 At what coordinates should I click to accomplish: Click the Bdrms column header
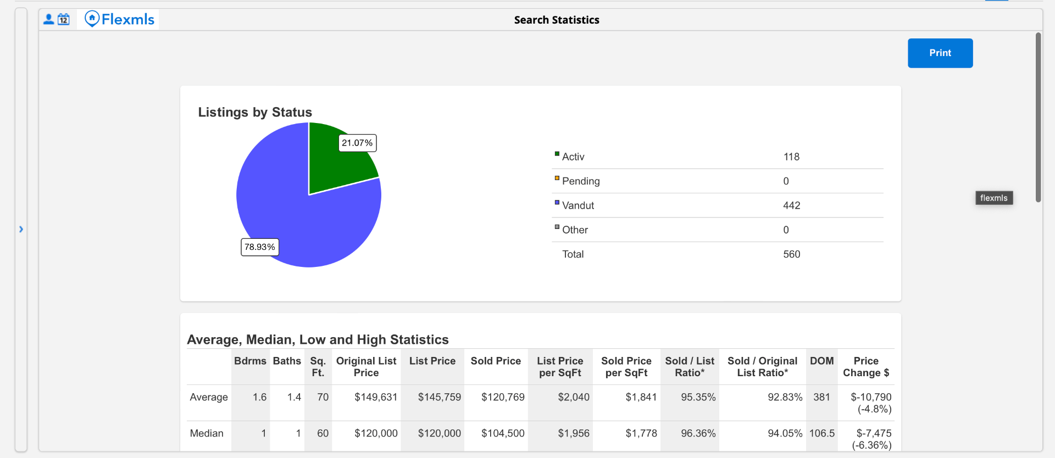point(250,361)
